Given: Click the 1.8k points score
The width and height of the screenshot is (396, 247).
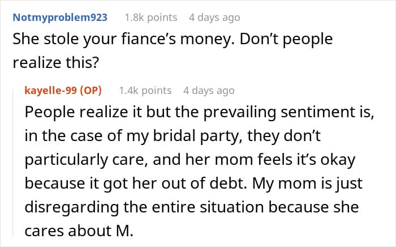Looking at the screenshot, I should (x=150, y=18).
